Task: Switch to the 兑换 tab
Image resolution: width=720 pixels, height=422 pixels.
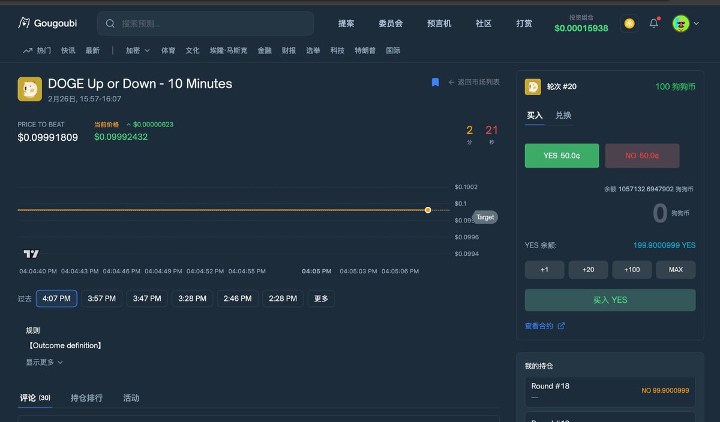Action: pyautogui.click(x=563, y=115)
